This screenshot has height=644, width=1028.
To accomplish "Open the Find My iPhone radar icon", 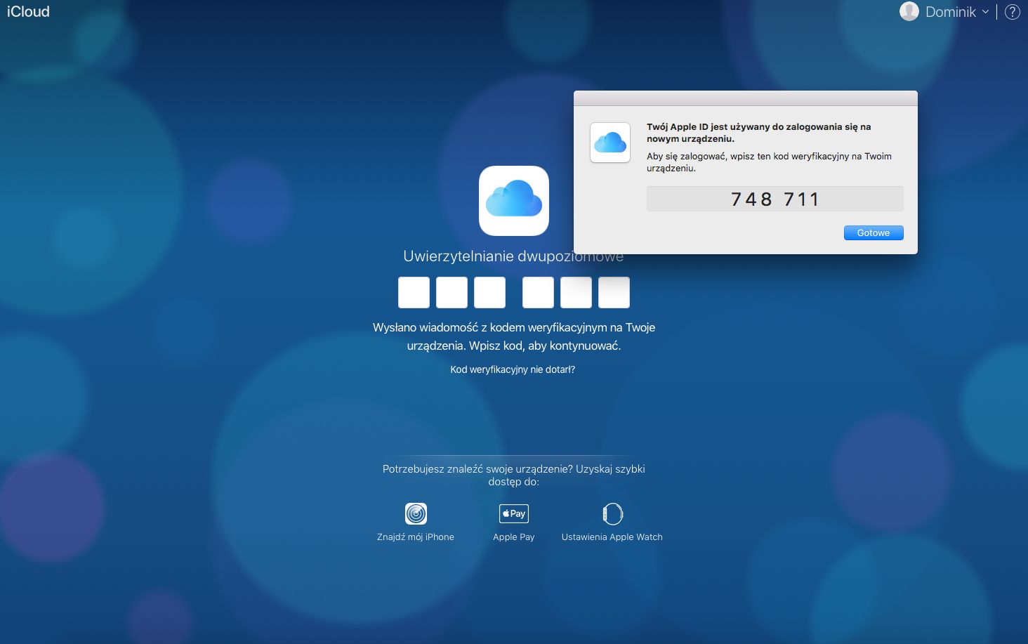I will (416, 513).
